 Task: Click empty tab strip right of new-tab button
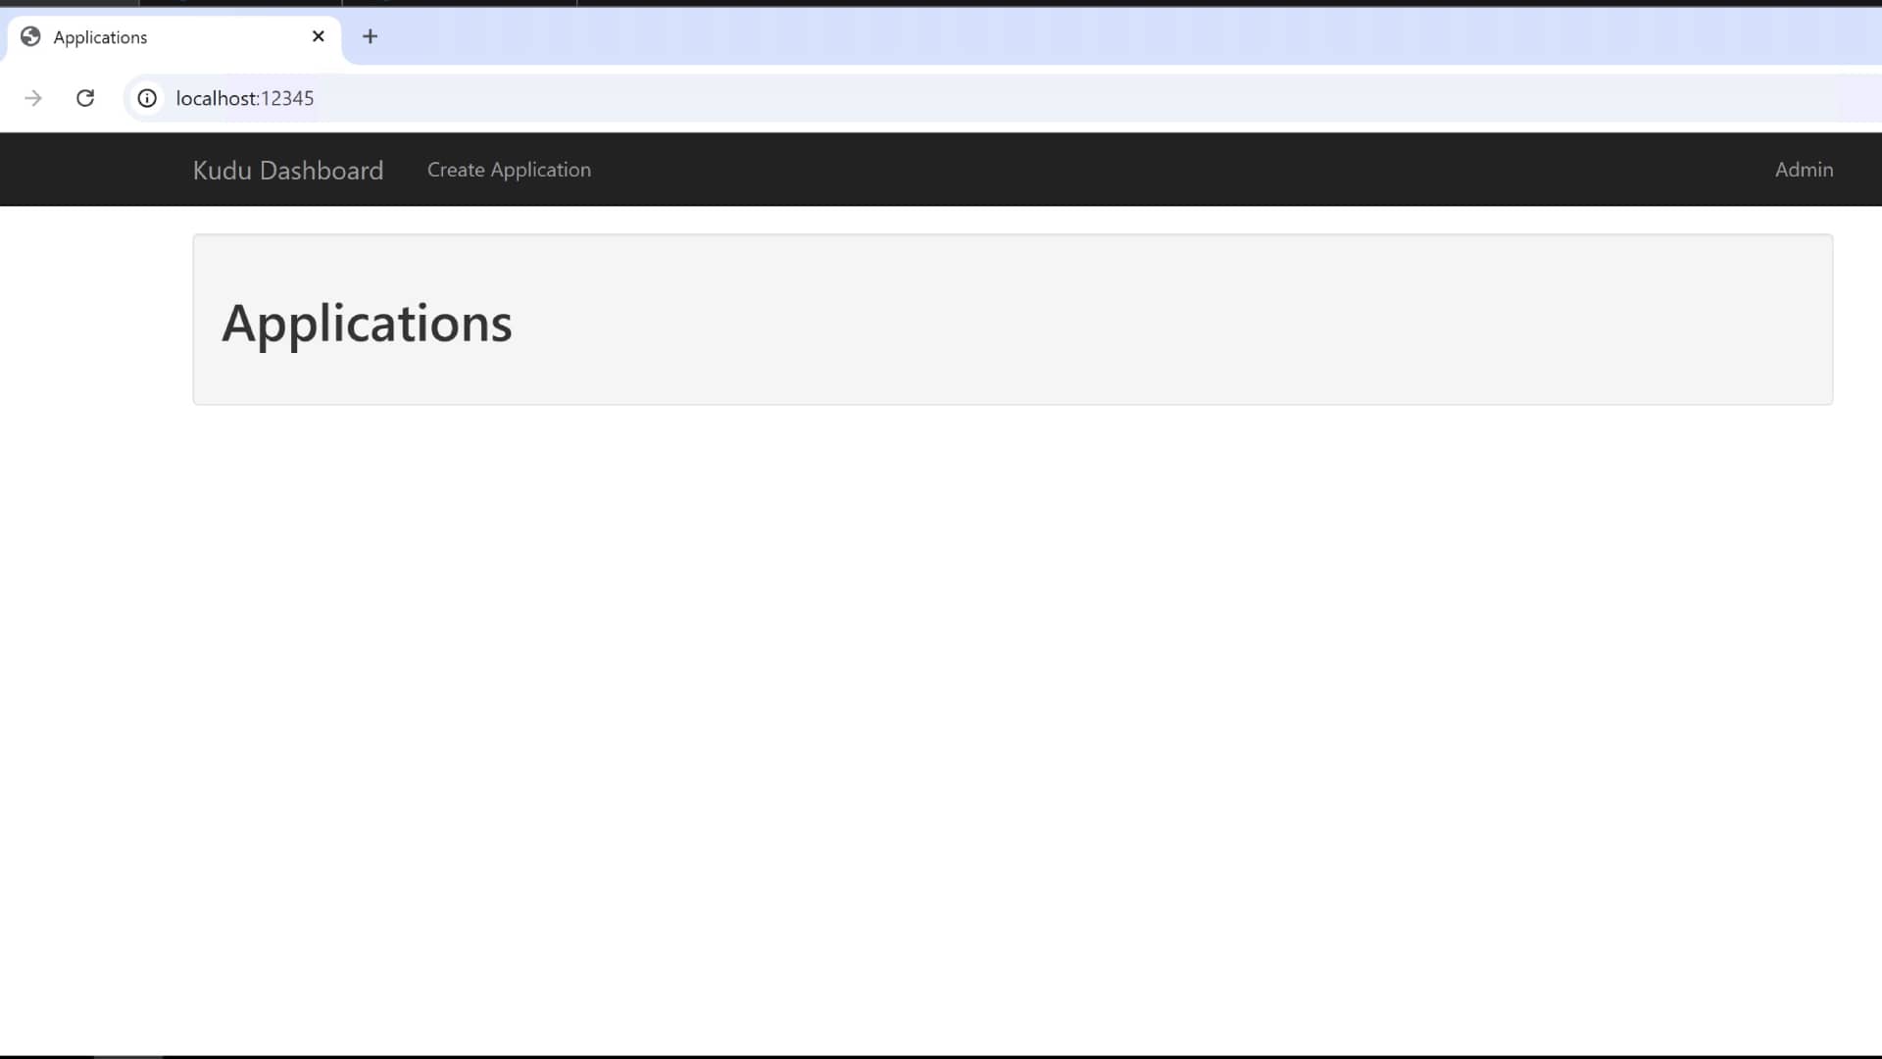point(1078,36)
